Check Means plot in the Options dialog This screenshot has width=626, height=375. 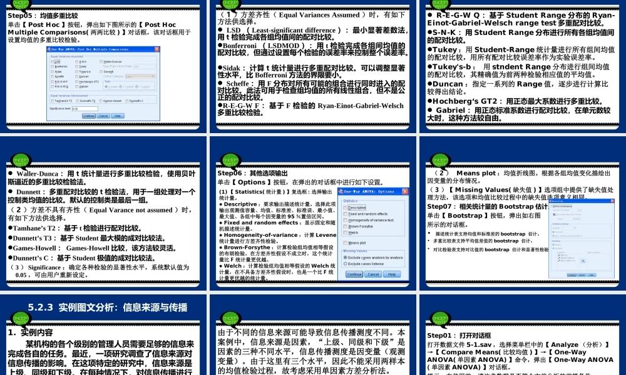pos(346,242)
